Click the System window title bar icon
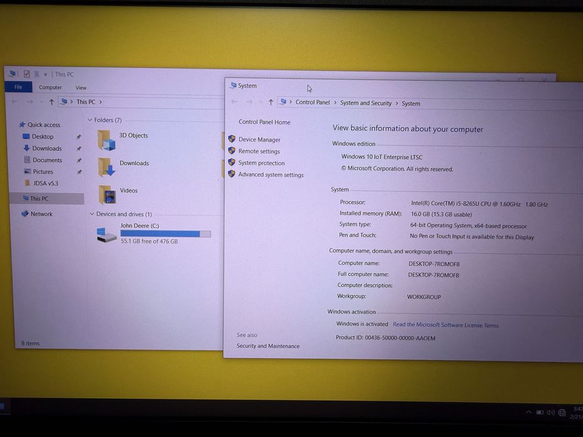The width and height of the screenshot is (583, 437). (x=233, y=86)
